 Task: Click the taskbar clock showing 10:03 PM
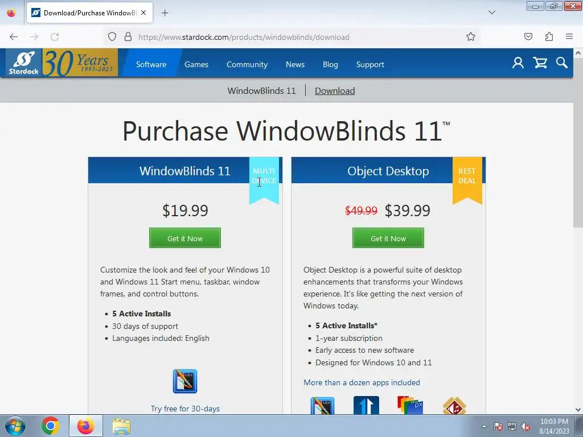tap(554, 426)
